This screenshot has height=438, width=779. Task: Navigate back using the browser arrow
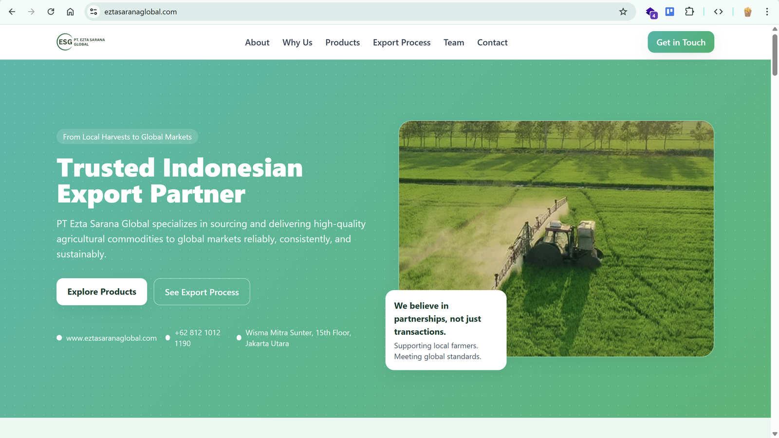pyautogui.click(x=12, y=12)
